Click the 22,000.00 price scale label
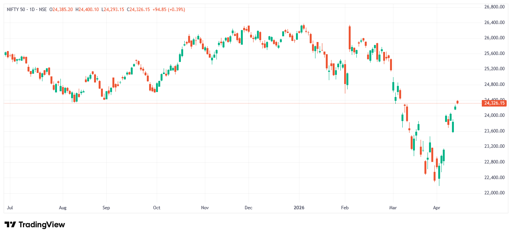Screen dimensions: 512x236 pos(494,193)
